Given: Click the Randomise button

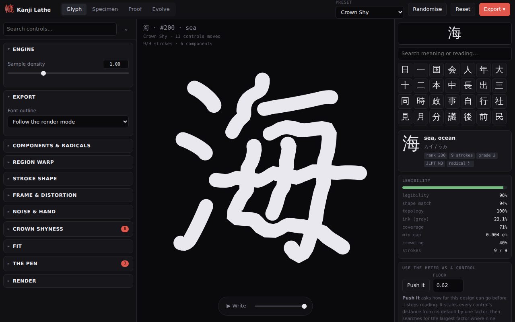Looking at the screenshot, I should [x=427, y=9].
